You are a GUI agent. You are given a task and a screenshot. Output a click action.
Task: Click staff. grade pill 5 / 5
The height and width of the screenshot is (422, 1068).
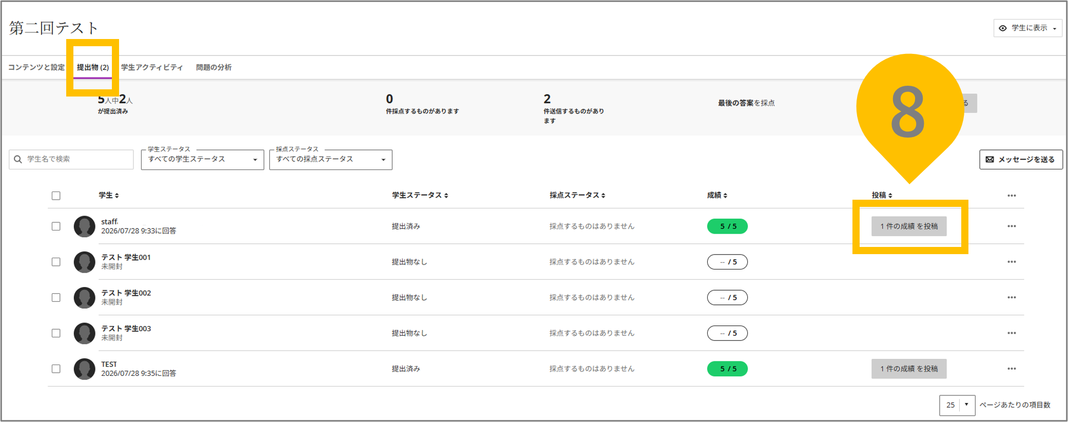pyautogui.click(x=727, y=226)
